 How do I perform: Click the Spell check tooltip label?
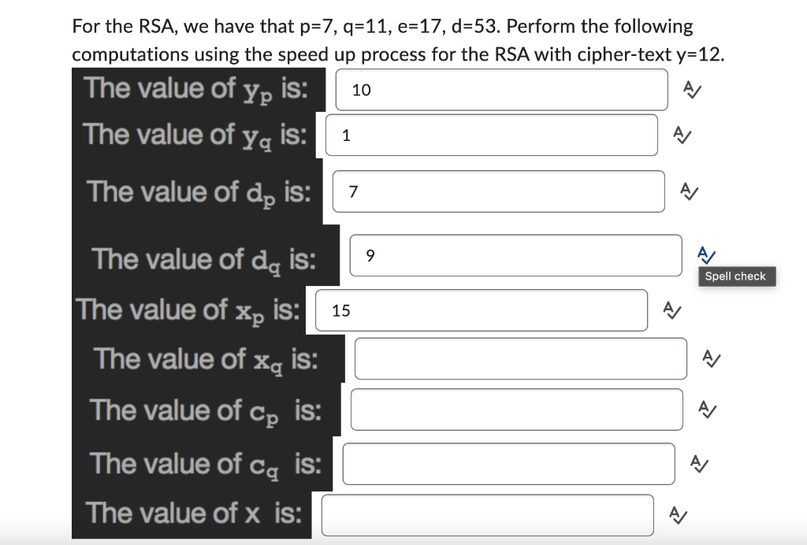point(736,276)
